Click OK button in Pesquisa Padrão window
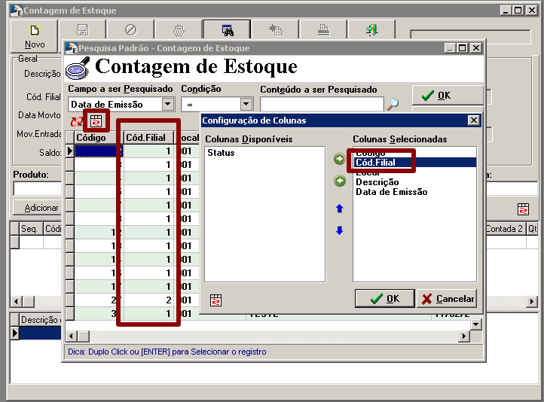 (x=447, y=96)
